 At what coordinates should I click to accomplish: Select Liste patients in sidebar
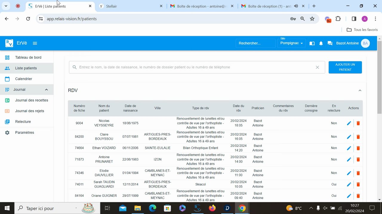(x=27, y=68)
